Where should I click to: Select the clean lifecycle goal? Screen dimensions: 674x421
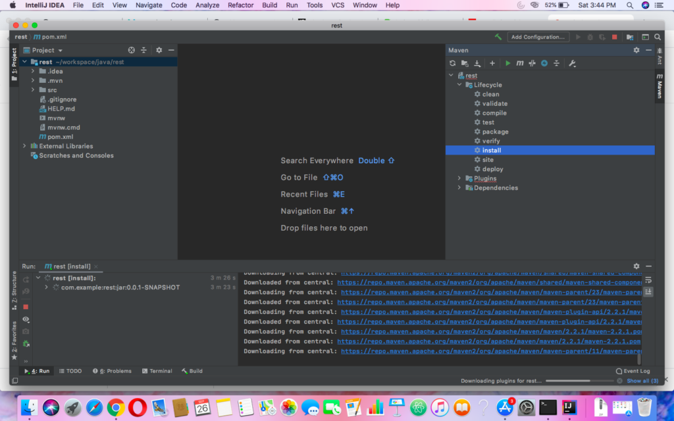tap(490, 94)
